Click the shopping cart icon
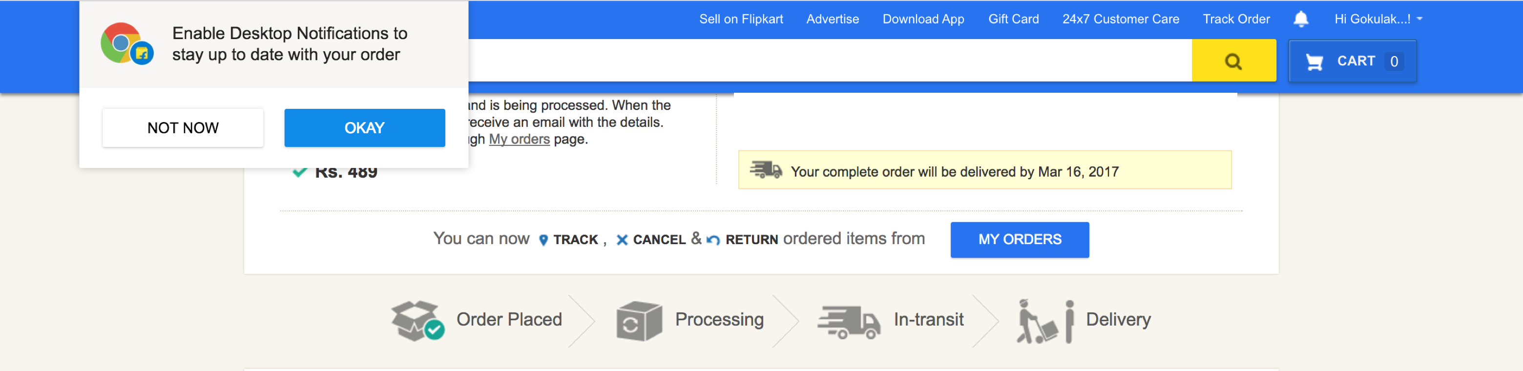The image size is (1523, 371). click(1314, 62)
